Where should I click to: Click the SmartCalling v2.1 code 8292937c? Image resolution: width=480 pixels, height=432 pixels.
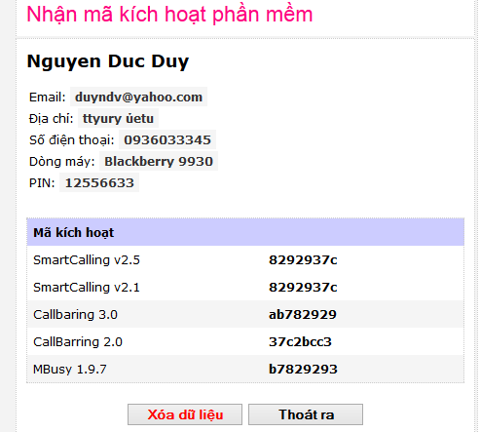(303, 287)
